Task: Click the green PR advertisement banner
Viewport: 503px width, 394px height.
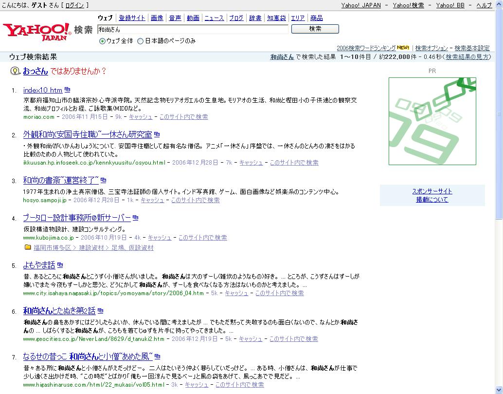Action: 432,121
